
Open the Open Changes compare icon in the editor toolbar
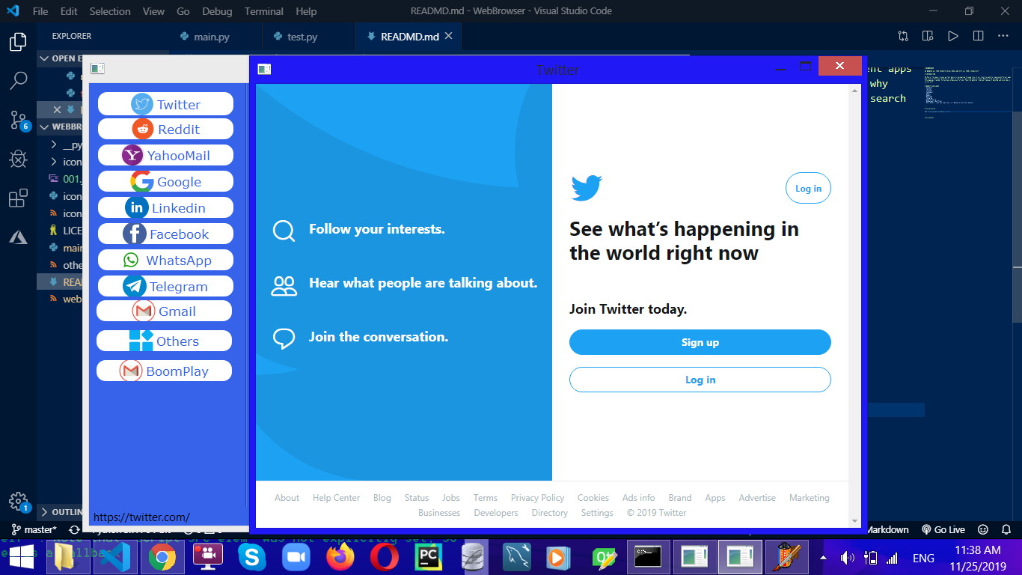tap(903, 36)
